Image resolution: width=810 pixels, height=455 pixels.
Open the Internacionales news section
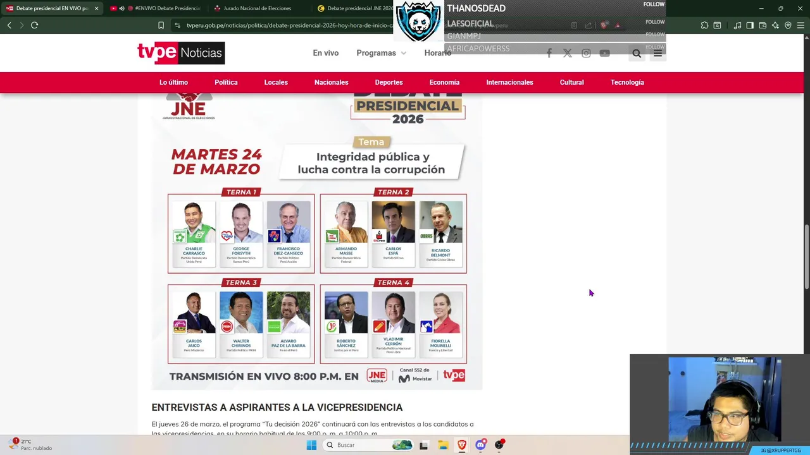(x=509, y=82)
